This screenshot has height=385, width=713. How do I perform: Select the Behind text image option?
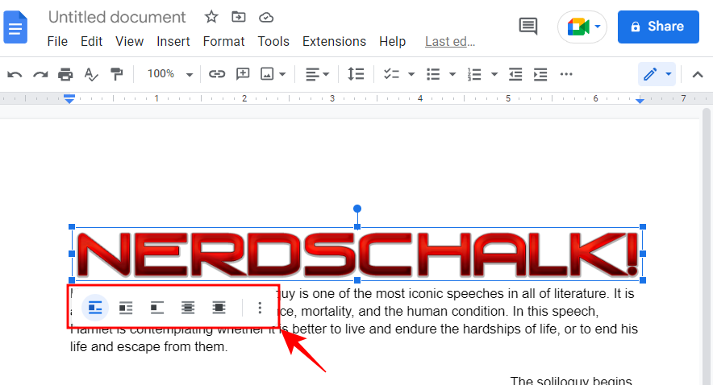[x=188, y=308]
